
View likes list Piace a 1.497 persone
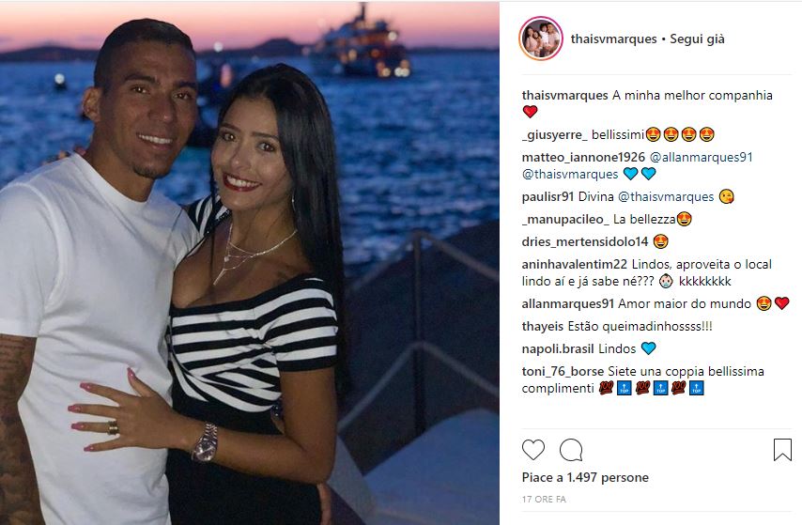(585, 477)
